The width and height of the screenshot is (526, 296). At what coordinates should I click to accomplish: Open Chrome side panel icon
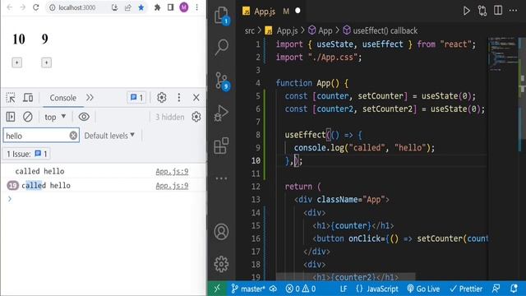[x=170, y=7]
